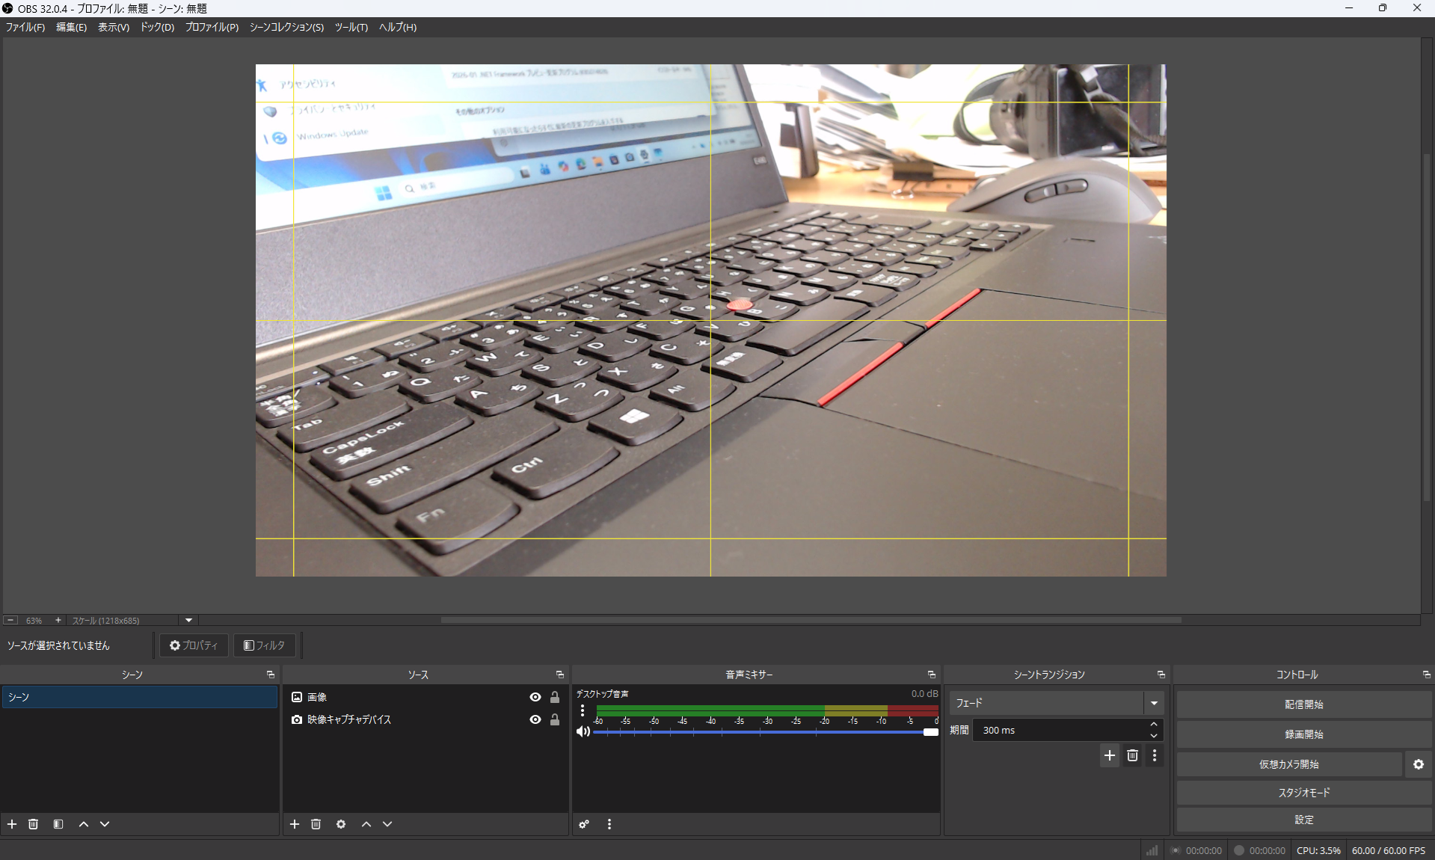Open source properties gear in Sources dock
Viewport: 1435px width, 860px height.
coord(341,824)
